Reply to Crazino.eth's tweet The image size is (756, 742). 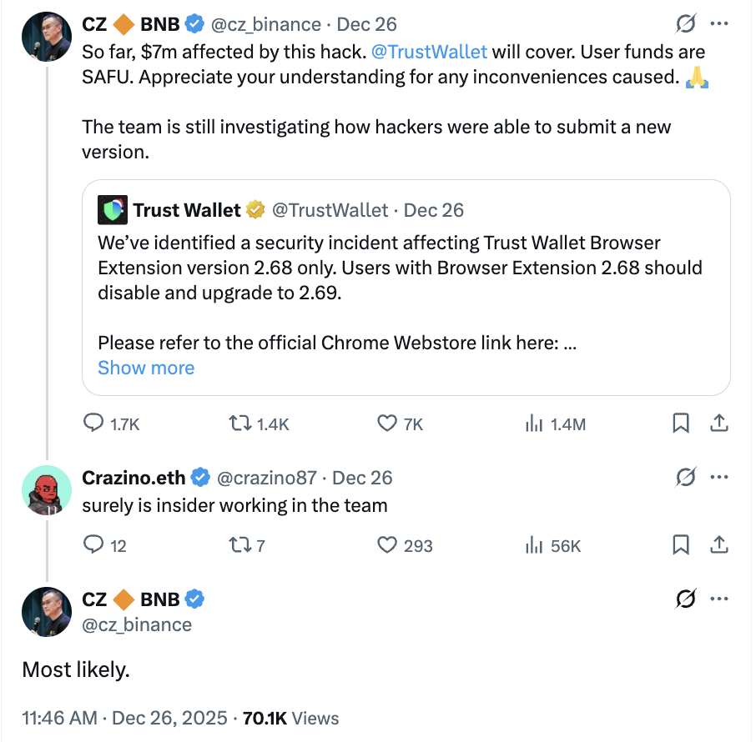tap(93, 545)
